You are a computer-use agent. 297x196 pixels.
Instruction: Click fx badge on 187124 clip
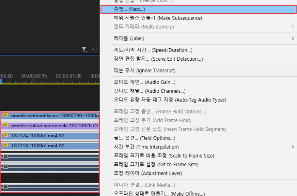click(6, 135)
